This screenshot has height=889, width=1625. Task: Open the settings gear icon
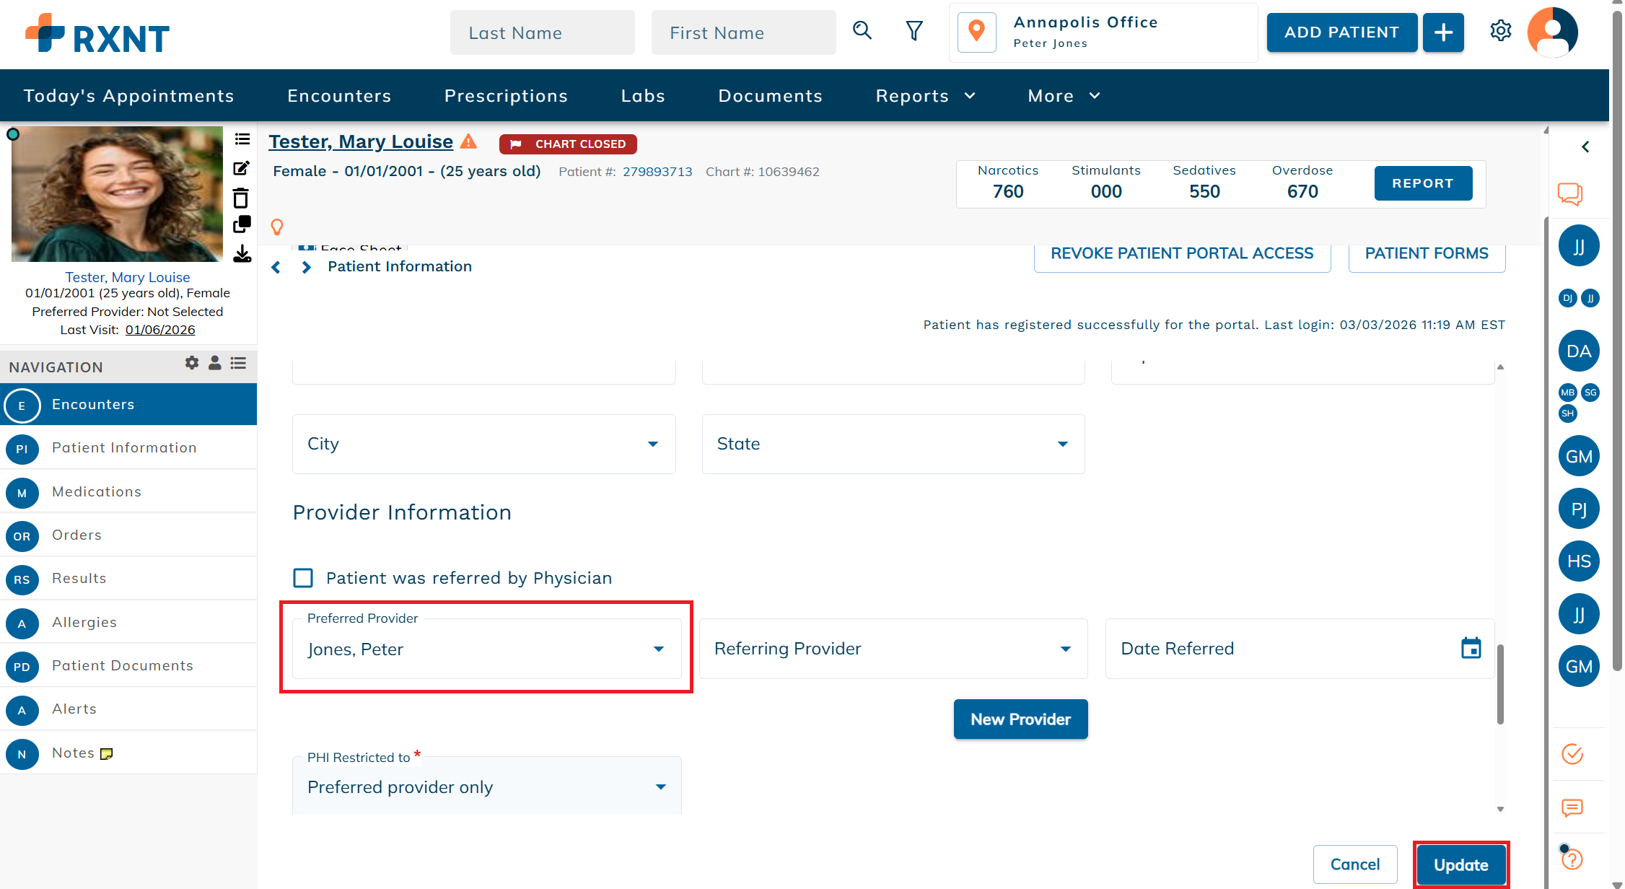[1500, 31]
